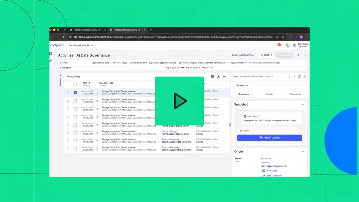Click the Time: 7 days filter chip

tap(120, 63)
